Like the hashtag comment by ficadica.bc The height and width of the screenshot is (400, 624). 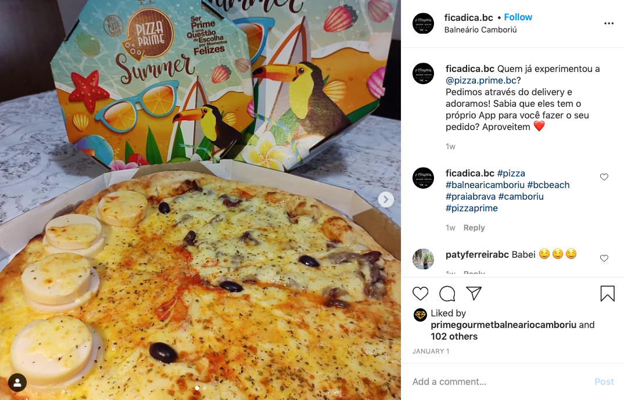[x=604, y=177]
